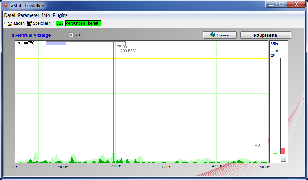308x180 pixels.
Task: Click the 0Hz axis label
Action: click(x=14, y=167)
